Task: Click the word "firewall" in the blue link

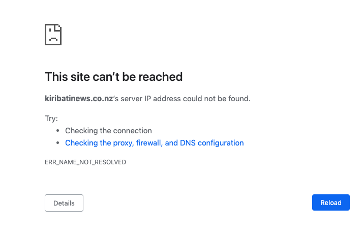Action: click(147, 143)
